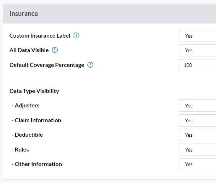216x183 pixels.
Task: Click the Insurance section header
Action: tap(24, 14)
